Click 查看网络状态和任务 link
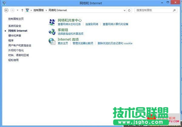This screenshot has width=182, height=127. click(x=69, y=24)
